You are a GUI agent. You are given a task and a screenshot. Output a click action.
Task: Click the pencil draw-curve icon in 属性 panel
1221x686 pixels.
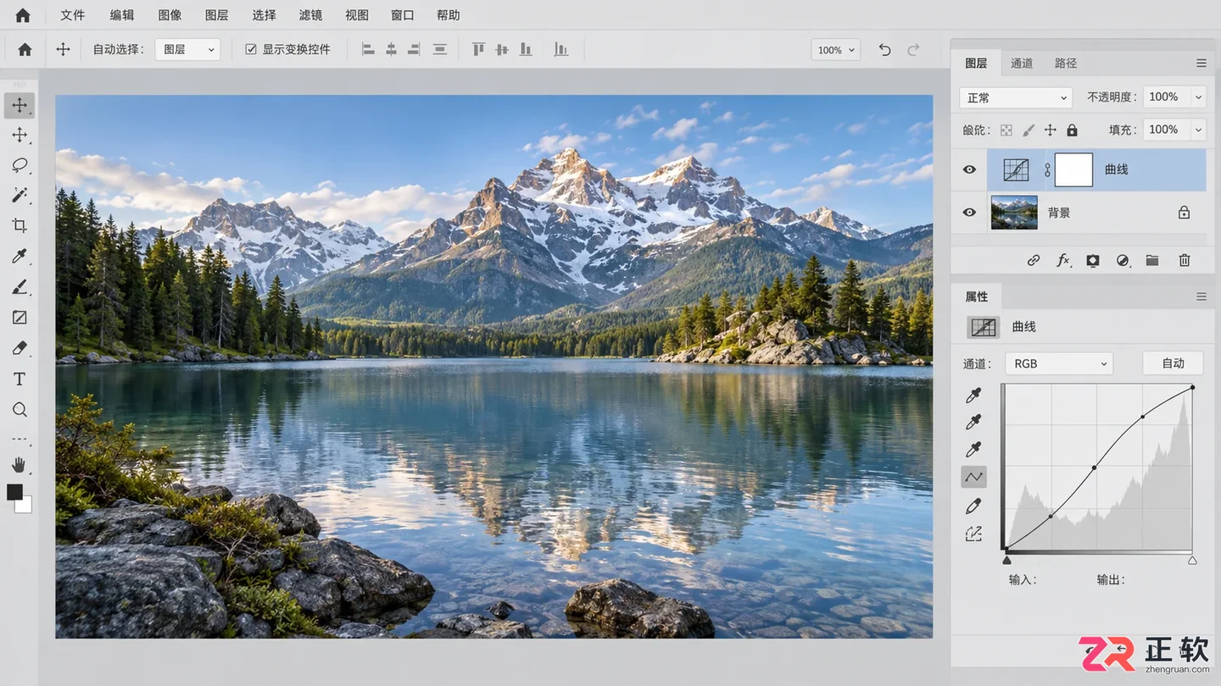pyautogui.click(x=973, y=506)
